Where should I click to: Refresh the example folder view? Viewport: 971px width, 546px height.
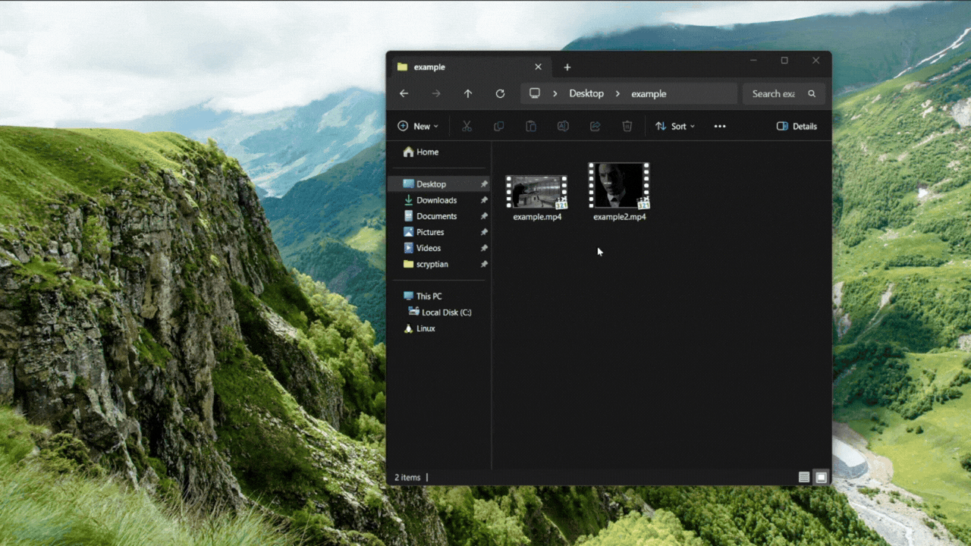[500, 93]
